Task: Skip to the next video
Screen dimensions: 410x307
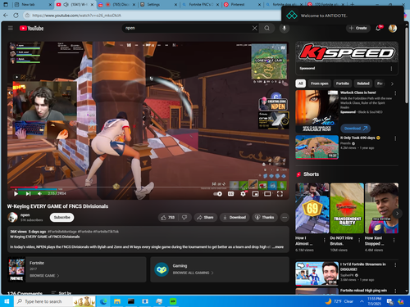Action: (28, 194)
